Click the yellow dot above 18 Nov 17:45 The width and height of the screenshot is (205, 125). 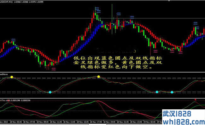pyautogui.click(x=99, y=77)
